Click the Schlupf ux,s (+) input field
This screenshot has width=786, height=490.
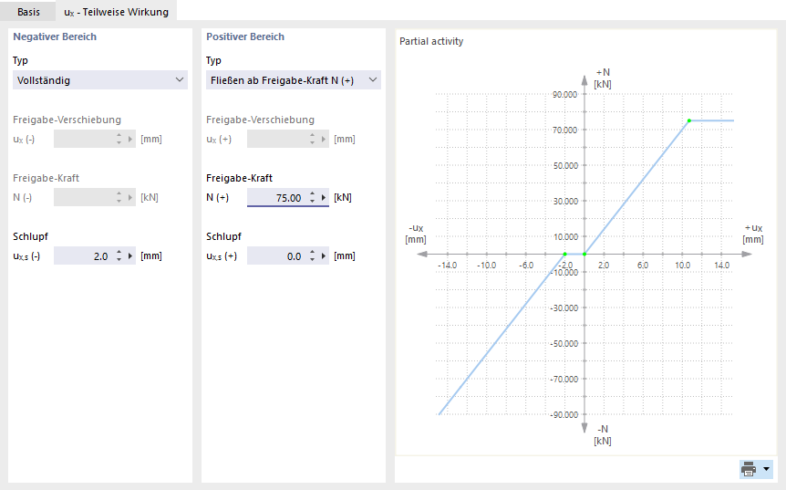tap(275, 256)
